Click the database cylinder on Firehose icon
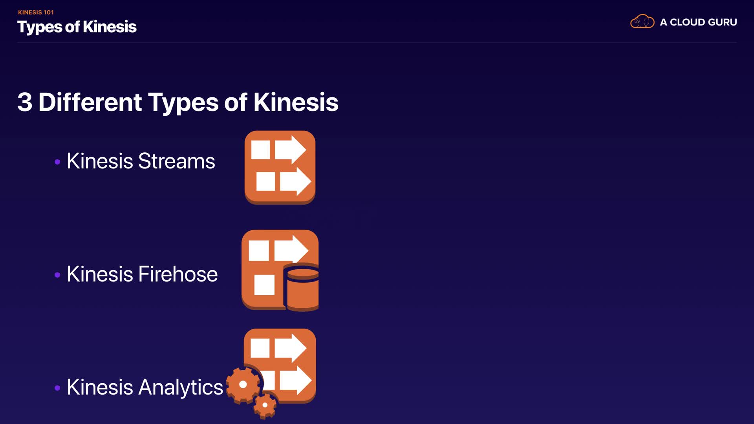This screenshot has width=754, height=424. [303, 289]
